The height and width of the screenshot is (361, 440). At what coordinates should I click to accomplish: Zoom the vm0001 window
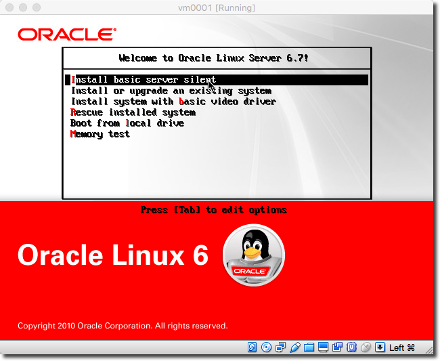click(37, 7)
